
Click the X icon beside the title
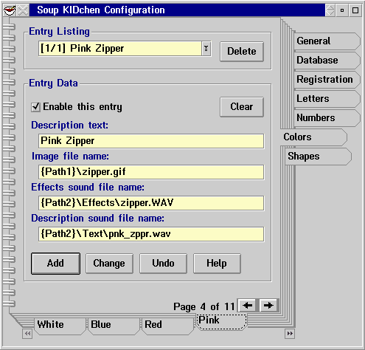click(x=23, y=10)
